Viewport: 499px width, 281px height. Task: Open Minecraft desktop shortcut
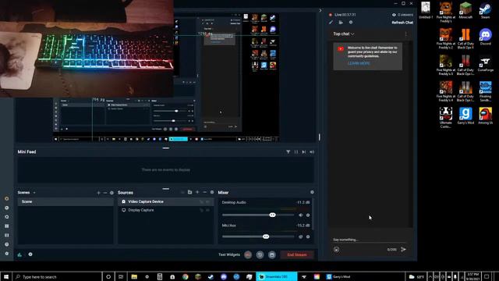coord(465,10)
